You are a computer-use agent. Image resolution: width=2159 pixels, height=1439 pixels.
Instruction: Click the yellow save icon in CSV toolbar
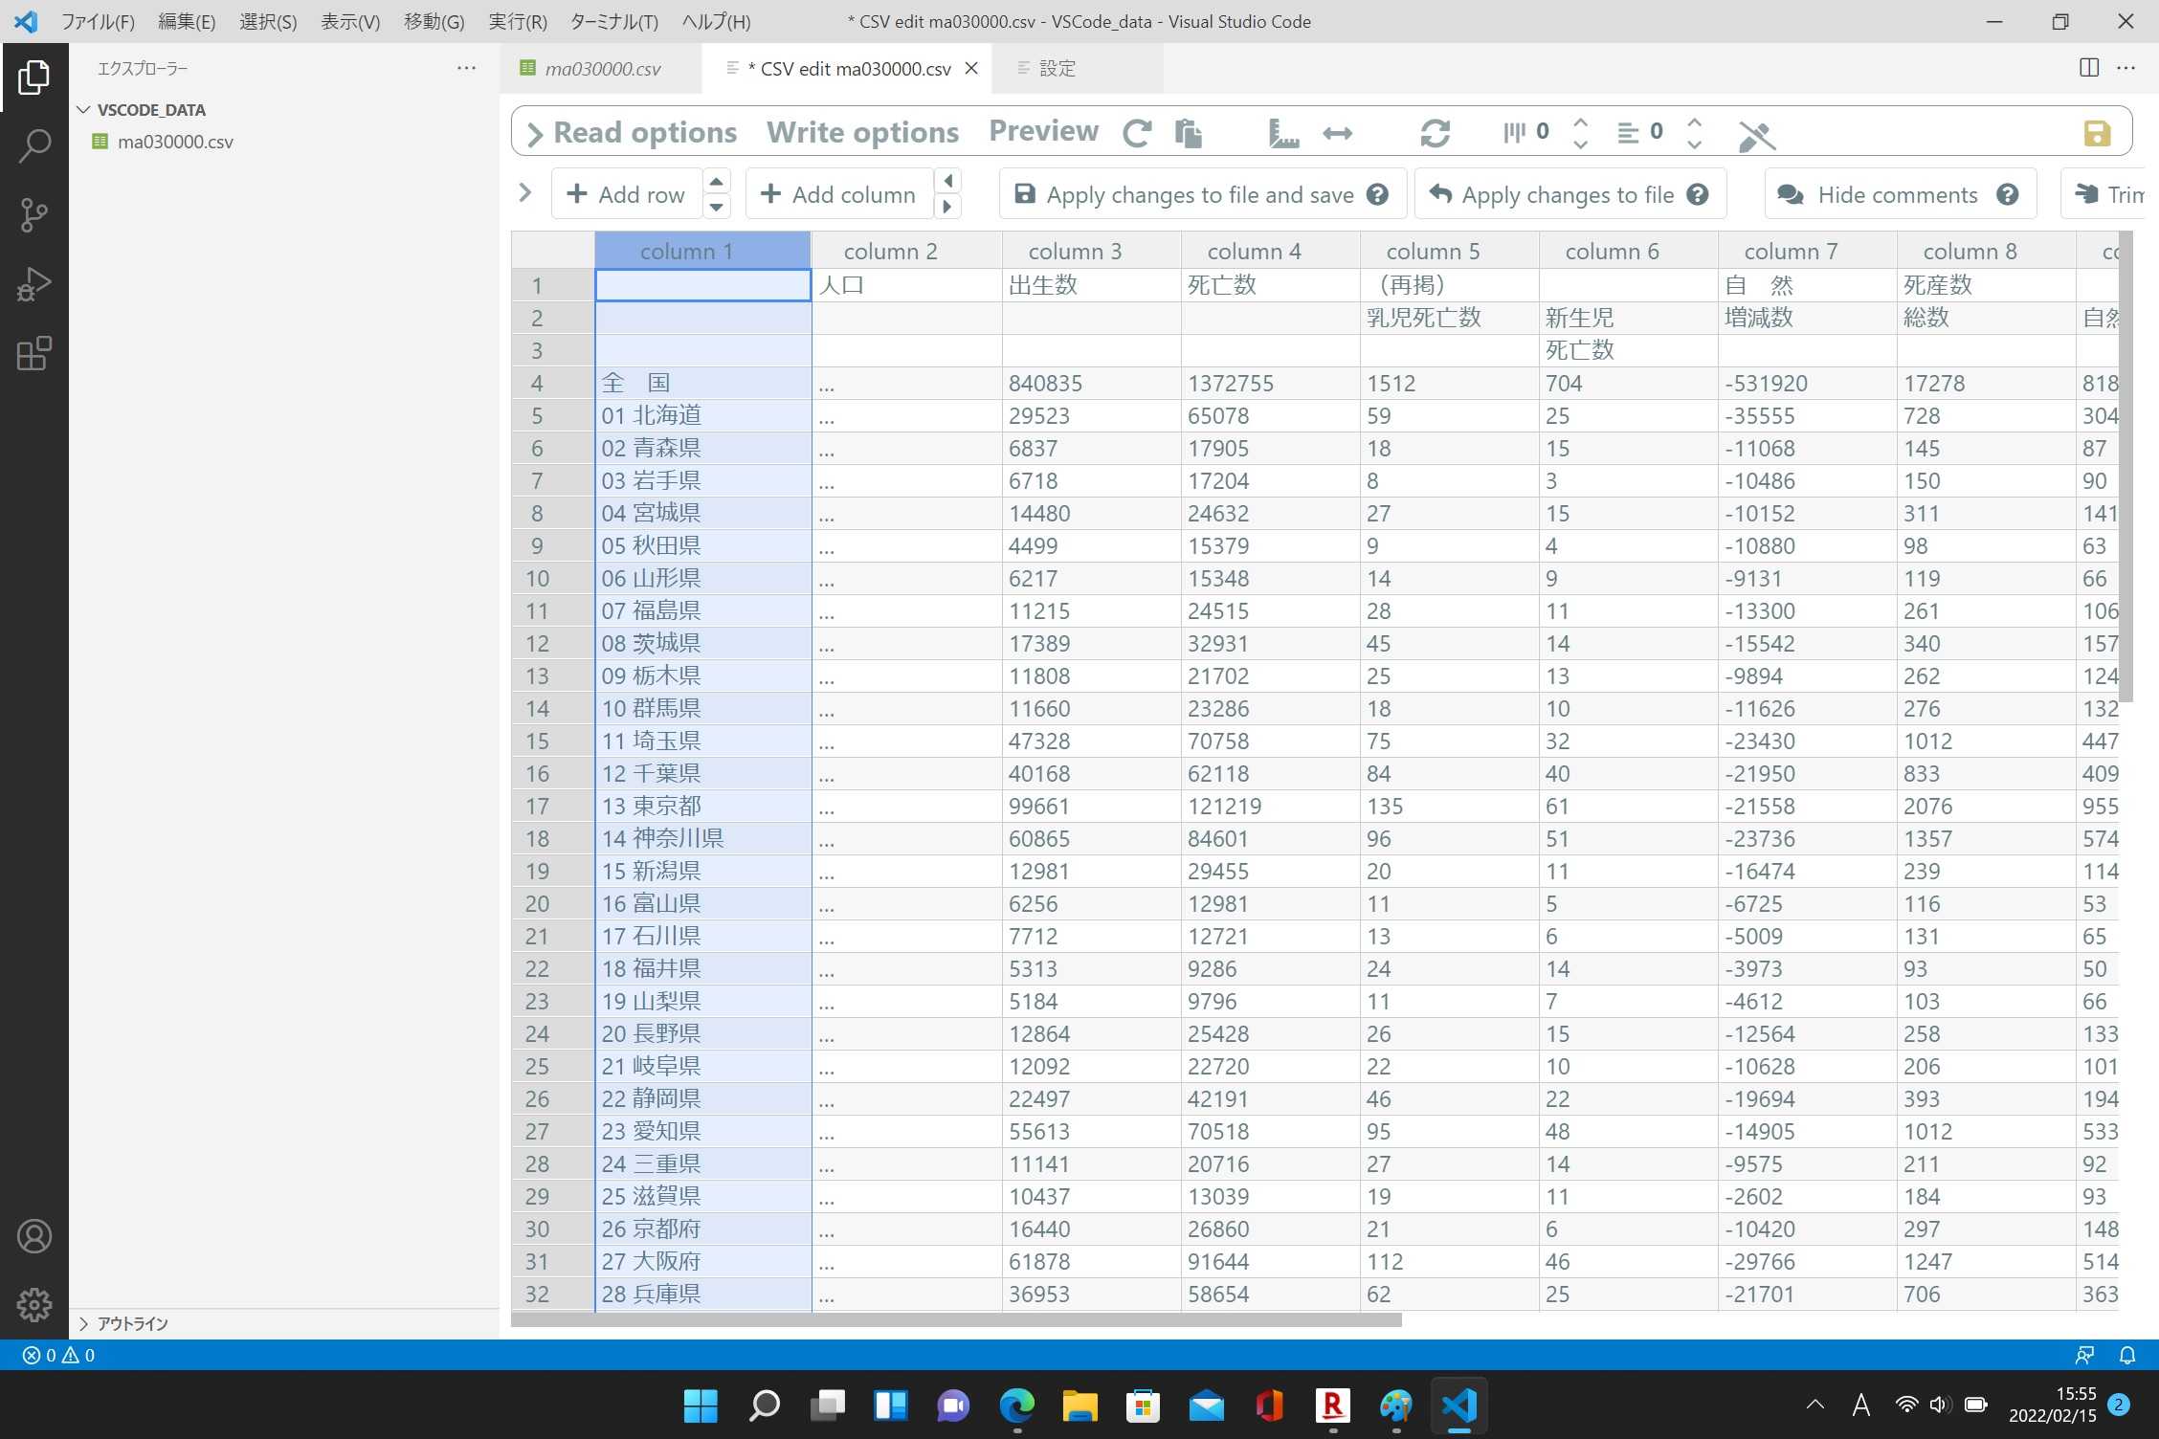[x=2097, y=133]
